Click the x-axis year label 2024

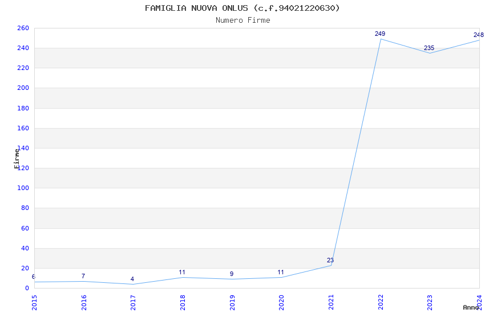tap(479, 303)
